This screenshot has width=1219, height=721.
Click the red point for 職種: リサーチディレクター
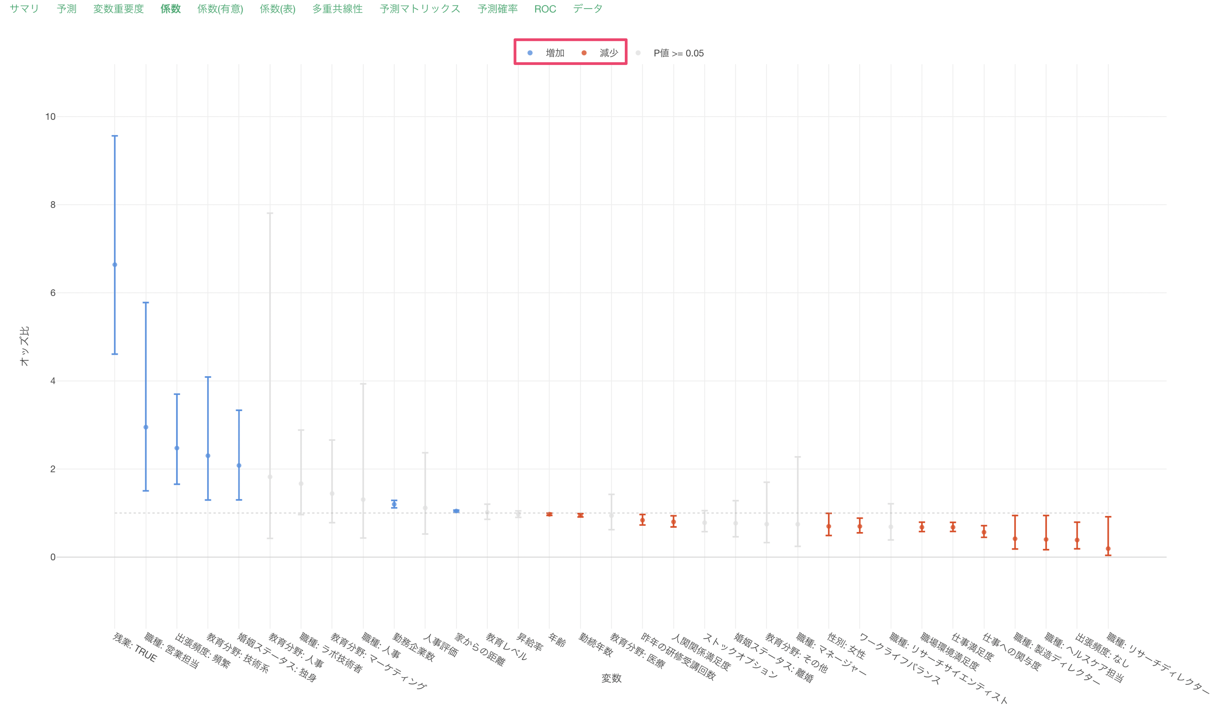click(x=1108, y=549)
